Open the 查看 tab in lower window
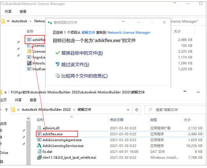The image size is (207, 168). coord(33,100)
